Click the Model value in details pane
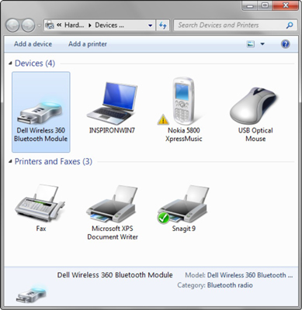 (250, 275)
